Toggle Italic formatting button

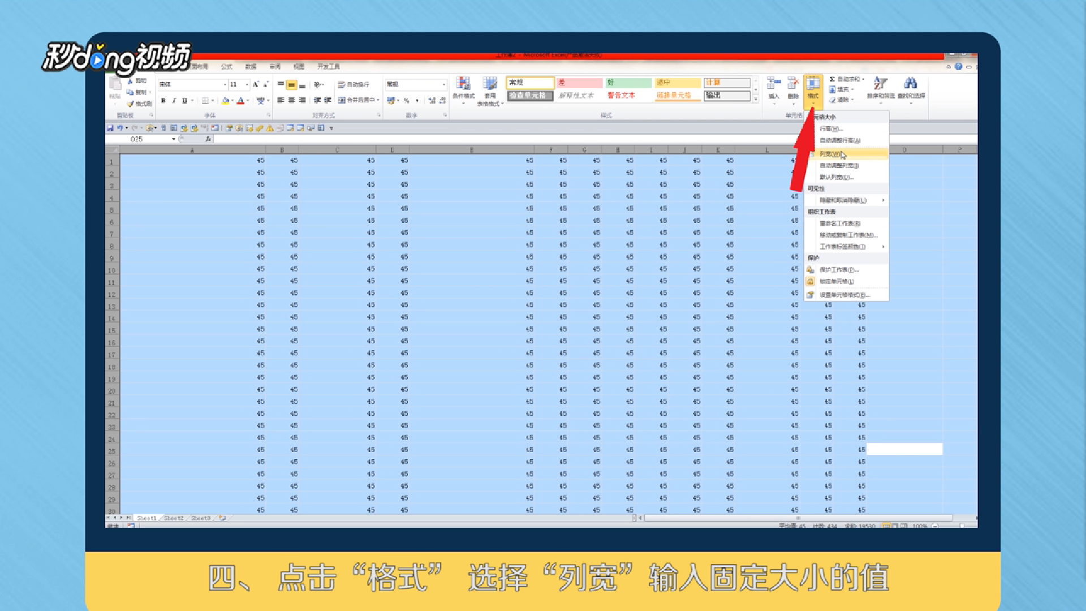[x=174, y=101]
